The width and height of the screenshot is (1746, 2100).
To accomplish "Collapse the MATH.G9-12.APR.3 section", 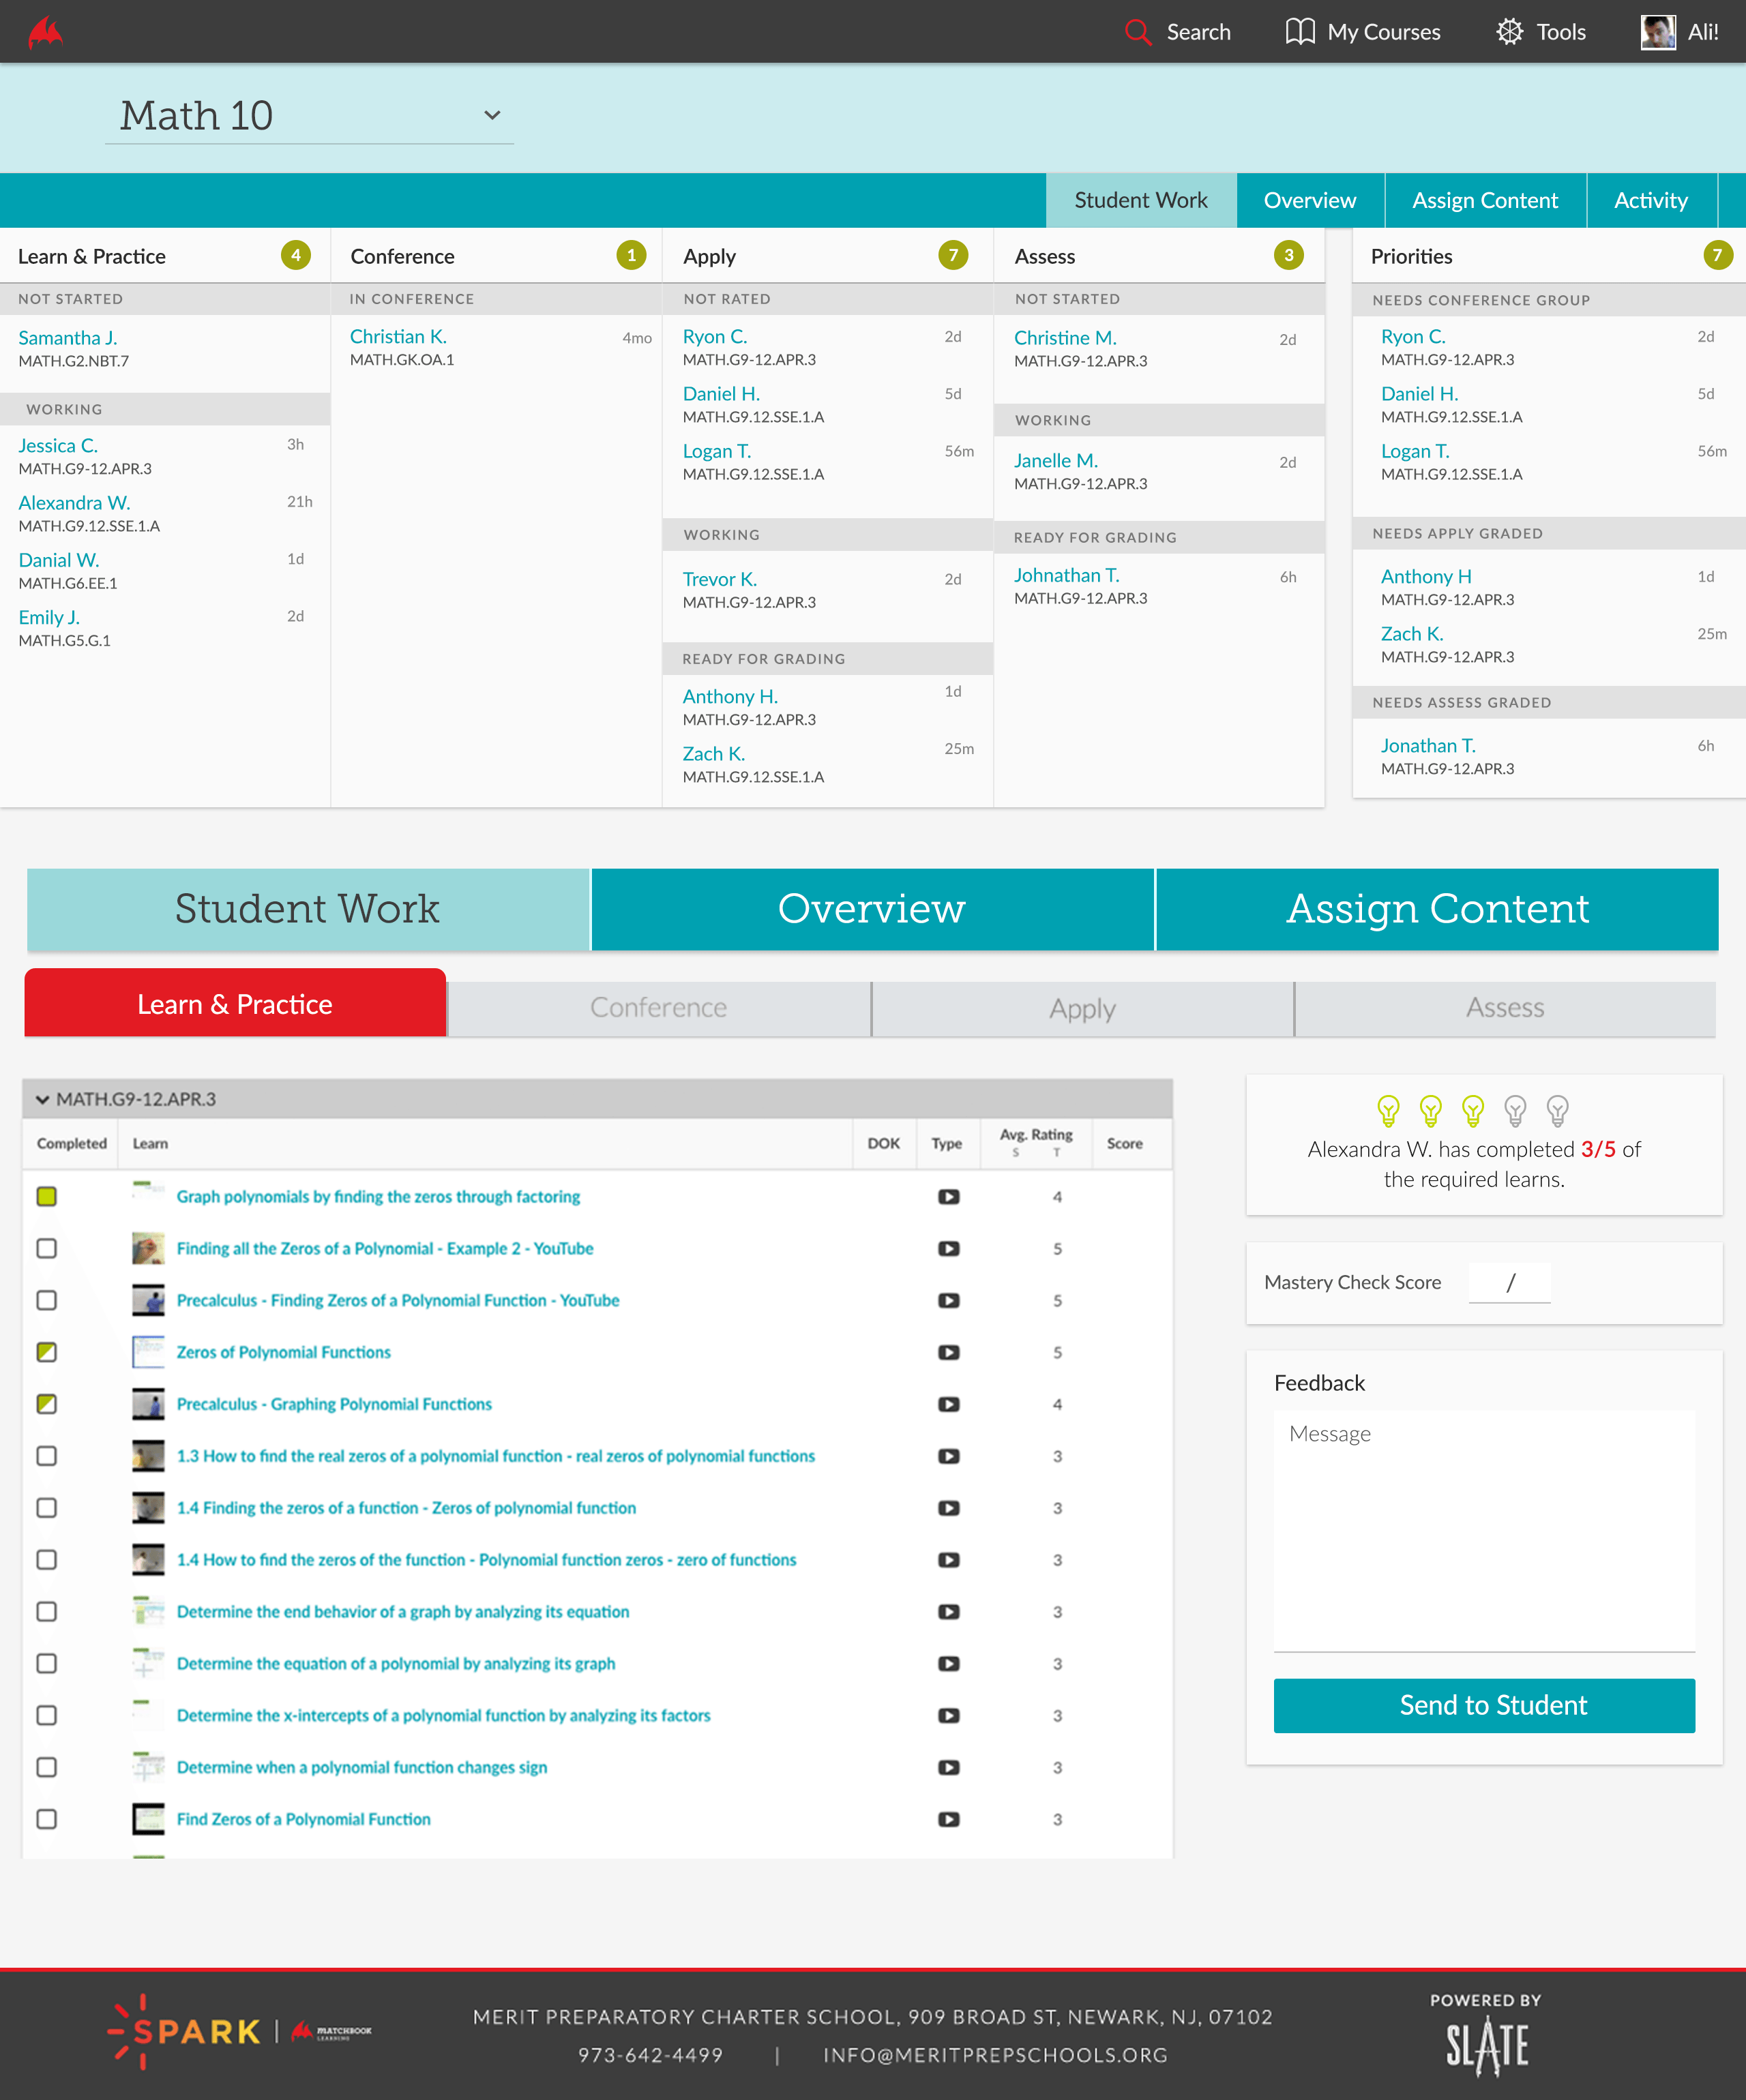I will click(x=42, y=1100).
